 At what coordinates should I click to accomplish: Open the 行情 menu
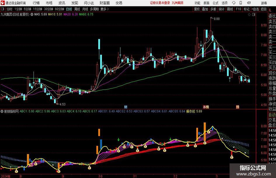(36, 3)
